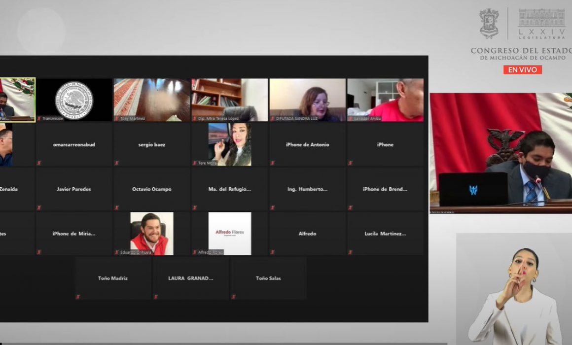Click the muted mic icon on Ma. del Refugio tile
Screen dimensions: 572x345
195,207
